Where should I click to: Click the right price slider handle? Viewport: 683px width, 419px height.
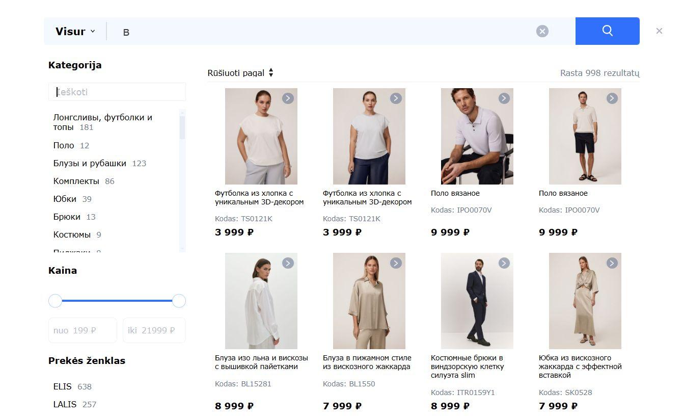(179, 301)
